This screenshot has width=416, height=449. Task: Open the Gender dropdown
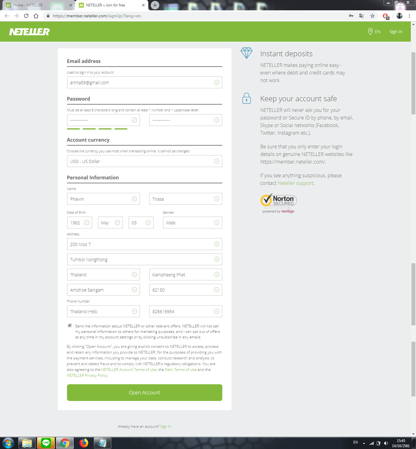[x=192, y=223]
